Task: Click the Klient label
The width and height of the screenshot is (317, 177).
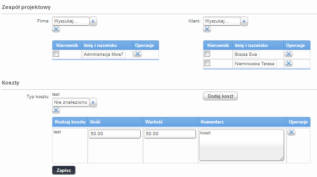Action: (x=195, y=21)
